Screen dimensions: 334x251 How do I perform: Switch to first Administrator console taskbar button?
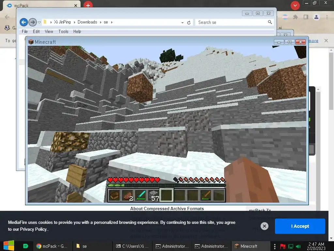[172, 246]
